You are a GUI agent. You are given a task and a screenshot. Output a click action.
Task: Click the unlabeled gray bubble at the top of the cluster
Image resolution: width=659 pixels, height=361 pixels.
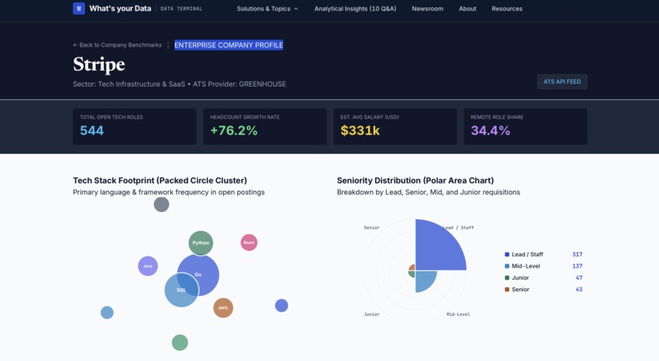coord(161,205)
